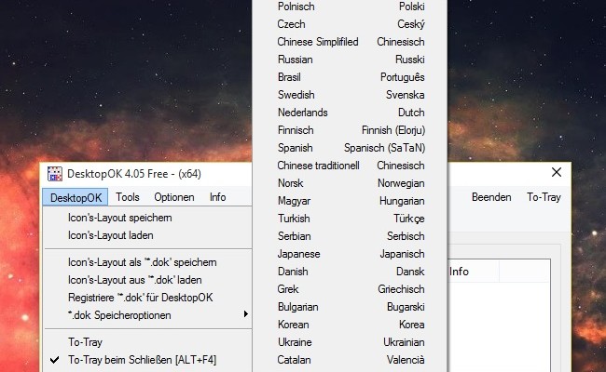Click the Info column header in list
This screenshot has height=372, width=606.
click(x=473, y=272)
